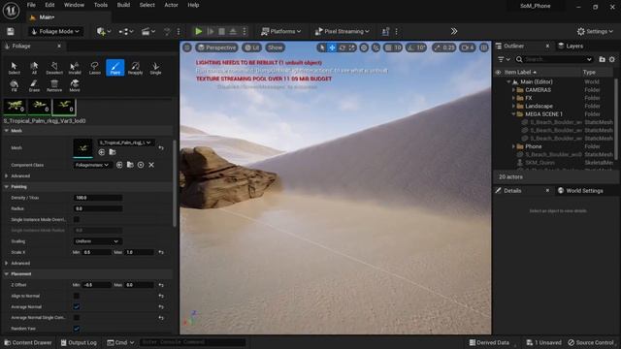Disable Average Normal checkbox
Image resolution: width=621 pixels, height=349 pixels.
[77, 306]
